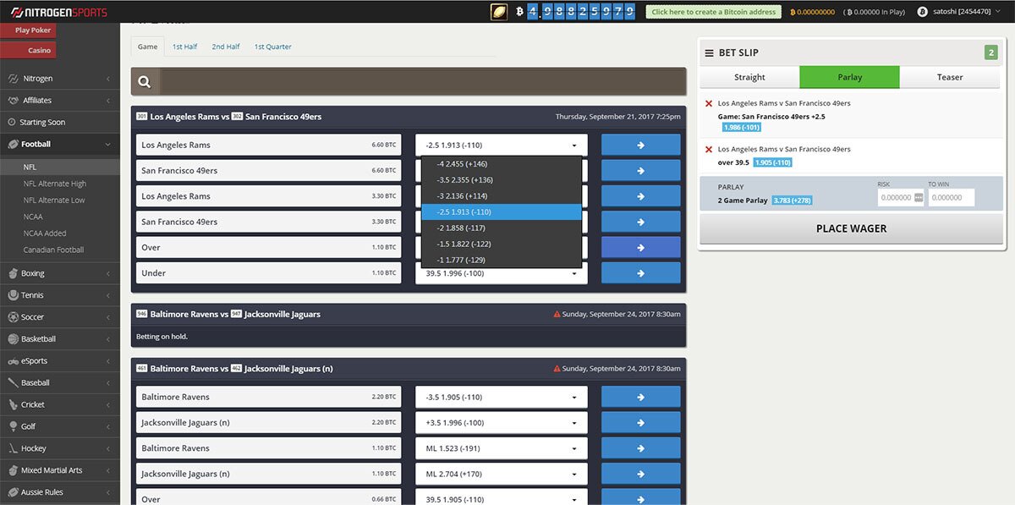Viewport: 1015px width, 505px height.
Task: Click the create a Bitcoin address button
Action: click(x=714, y=12)
